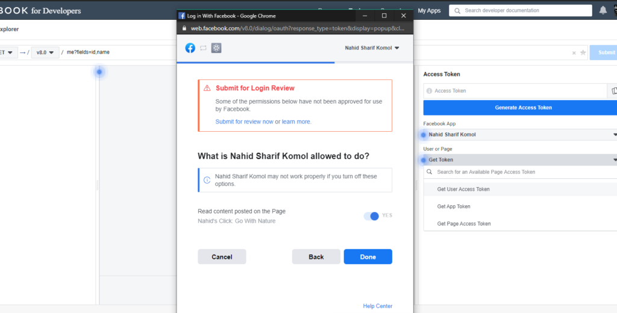Collapse the Get Token dropdown
The height and width of the screenshot is (313, 617).
pyautogui.click(x=520, y=160)
